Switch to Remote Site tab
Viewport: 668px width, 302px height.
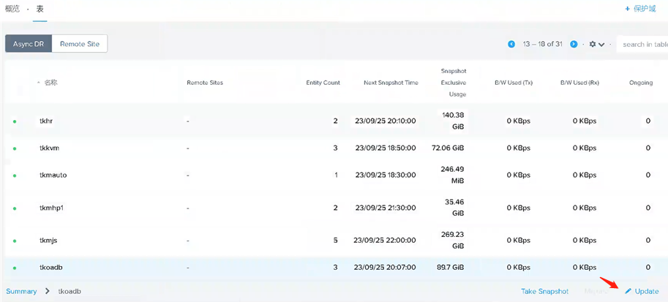[80, 44]
